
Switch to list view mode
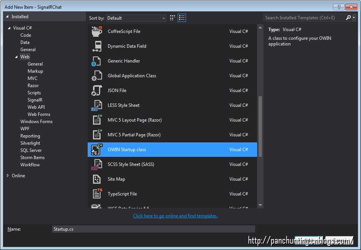pyautogui.click(x=182, y=18)
